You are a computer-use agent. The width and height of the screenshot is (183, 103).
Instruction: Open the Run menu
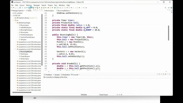(56, 5)
